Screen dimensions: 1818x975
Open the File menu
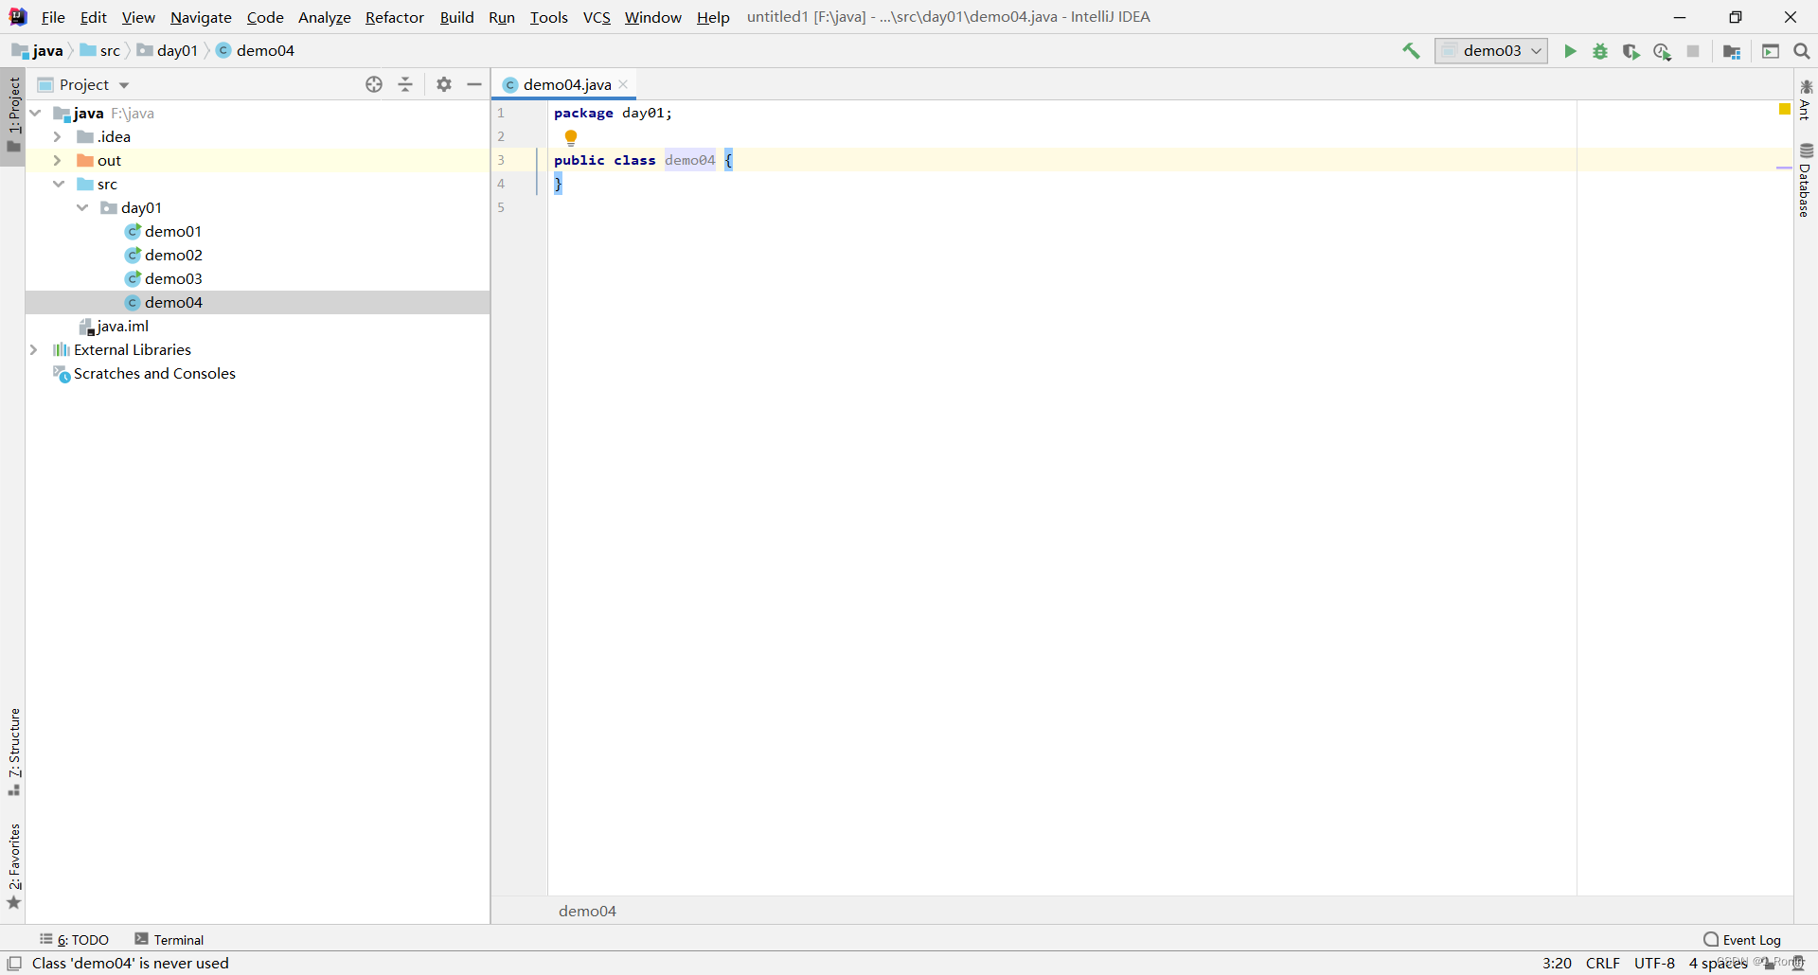pyautogui.click(x=53, y=17)
